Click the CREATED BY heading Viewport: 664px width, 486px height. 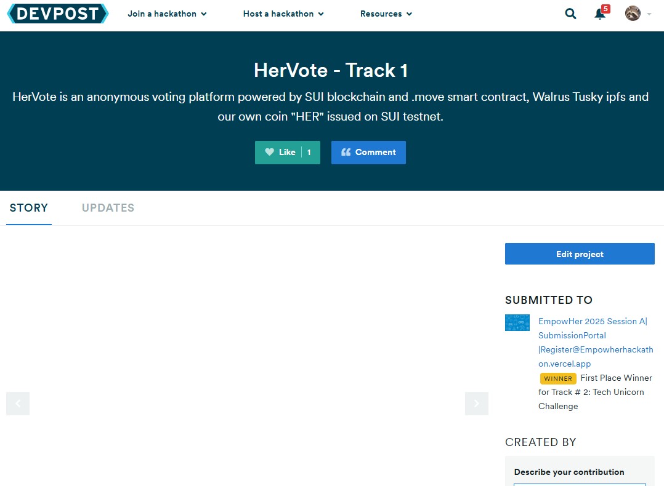541,442
